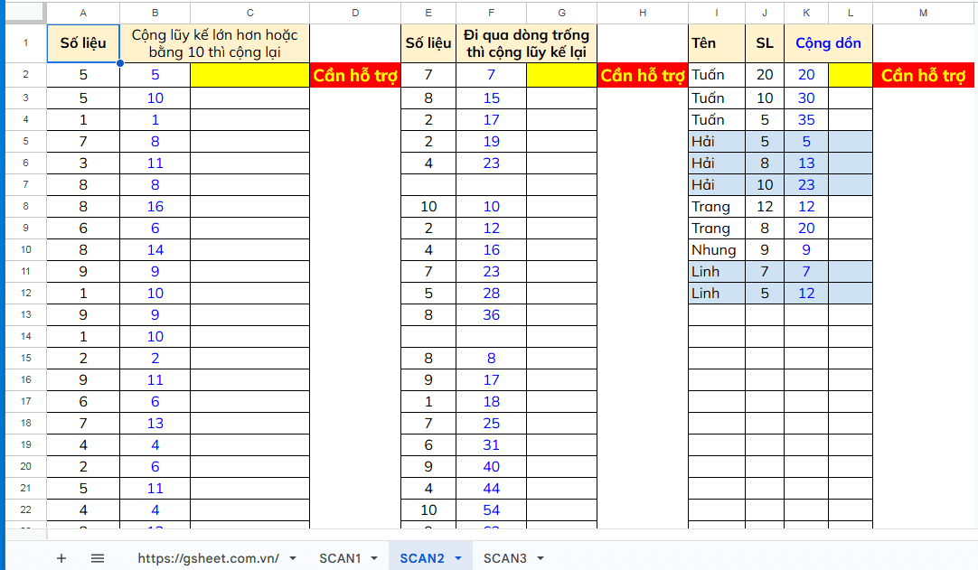Click the add new sheet plus icon
Viewport: 978px width, 570px height.
click(61, 558)
